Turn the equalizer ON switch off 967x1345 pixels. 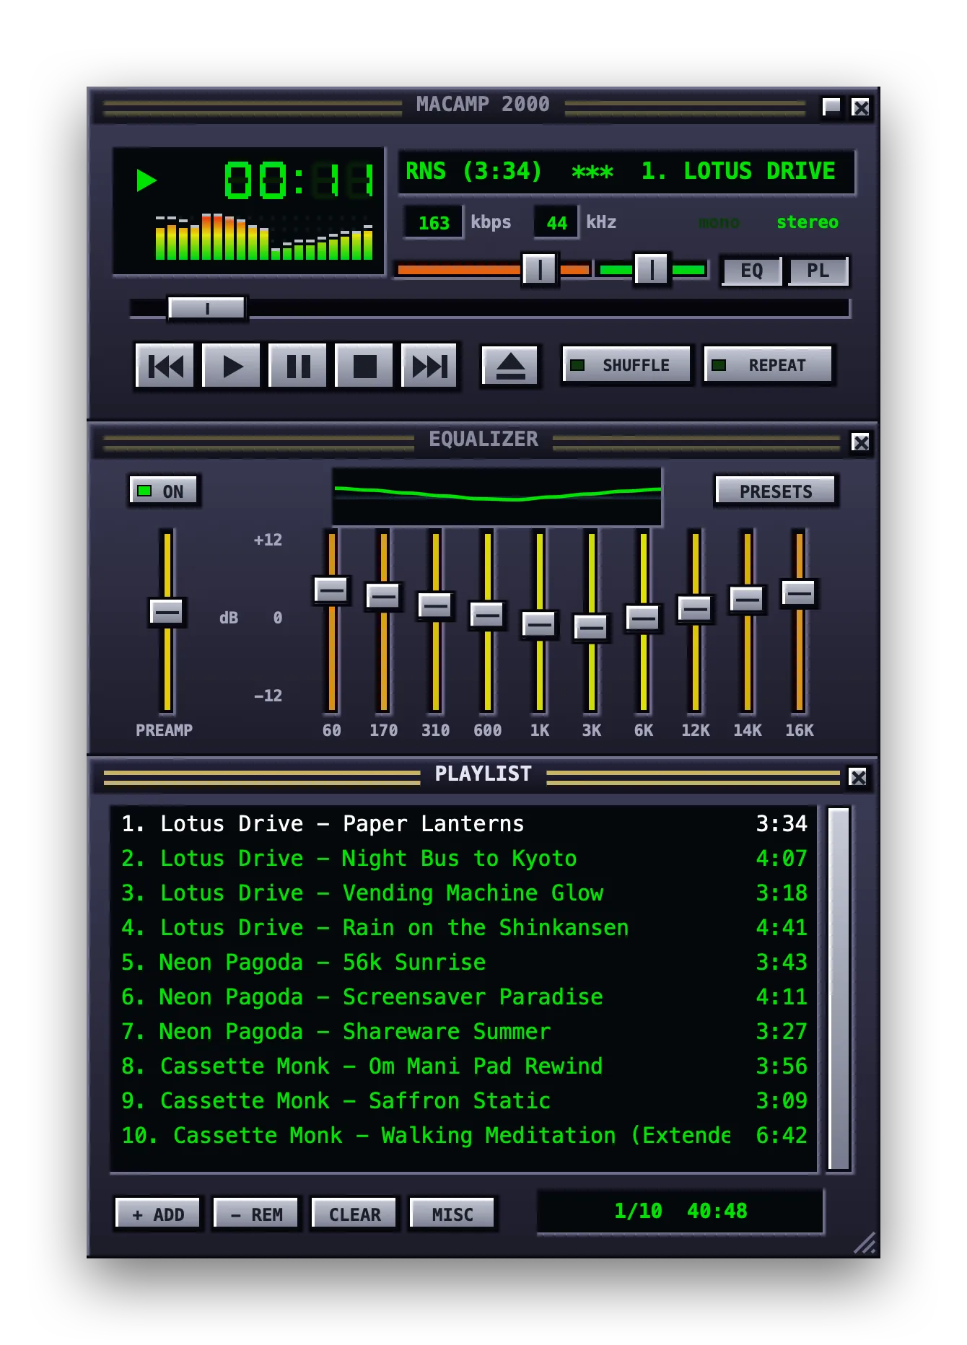tap(163, 491)
